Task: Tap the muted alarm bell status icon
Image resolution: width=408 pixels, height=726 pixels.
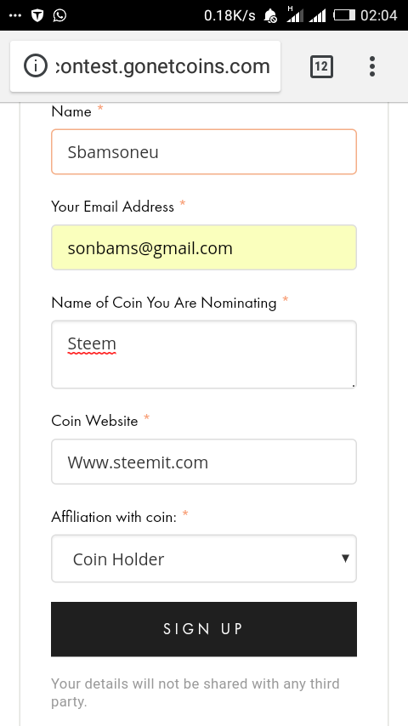Action: coord(270,16)
